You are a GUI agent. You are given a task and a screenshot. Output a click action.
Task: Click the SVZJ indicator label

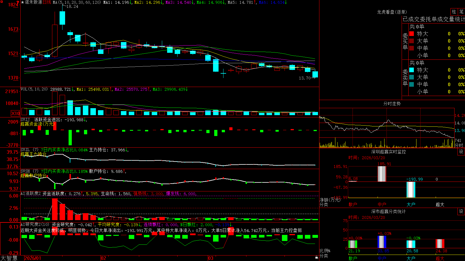(25, 119)
